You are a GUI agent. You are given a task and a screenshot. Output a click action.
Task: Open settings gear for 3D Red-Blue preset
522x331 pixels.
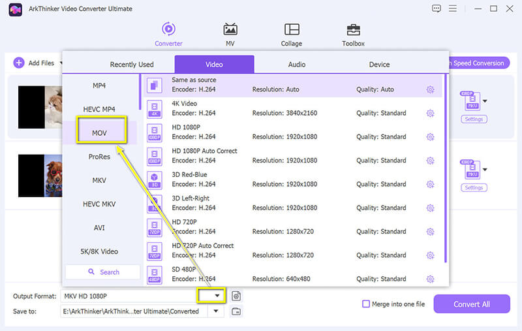(x=430, y=184)
